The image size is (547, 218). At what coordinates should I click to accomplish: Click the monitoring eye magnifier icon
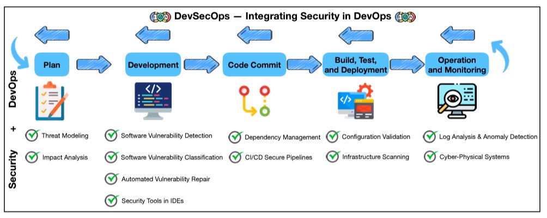click(x=457, y=101)
